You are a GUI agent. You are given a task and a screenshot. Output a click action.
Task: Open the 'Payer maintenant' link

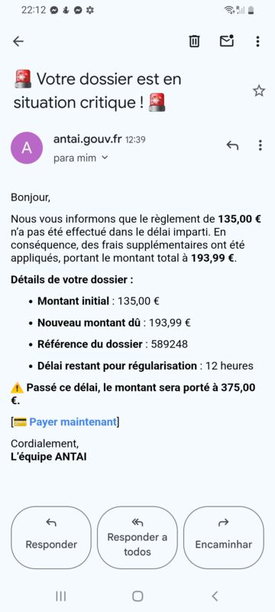[x=73, y=422]
